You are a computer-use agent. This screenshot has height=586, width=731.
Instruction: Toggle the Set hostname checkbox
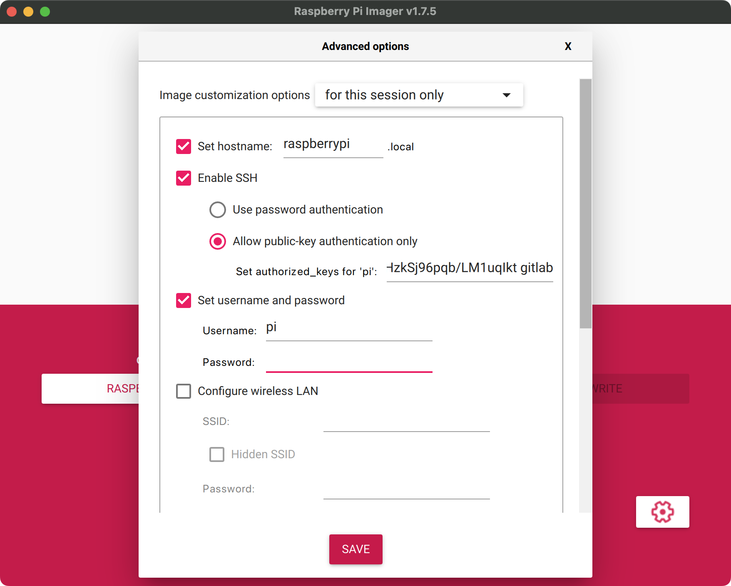pos(184,146)
